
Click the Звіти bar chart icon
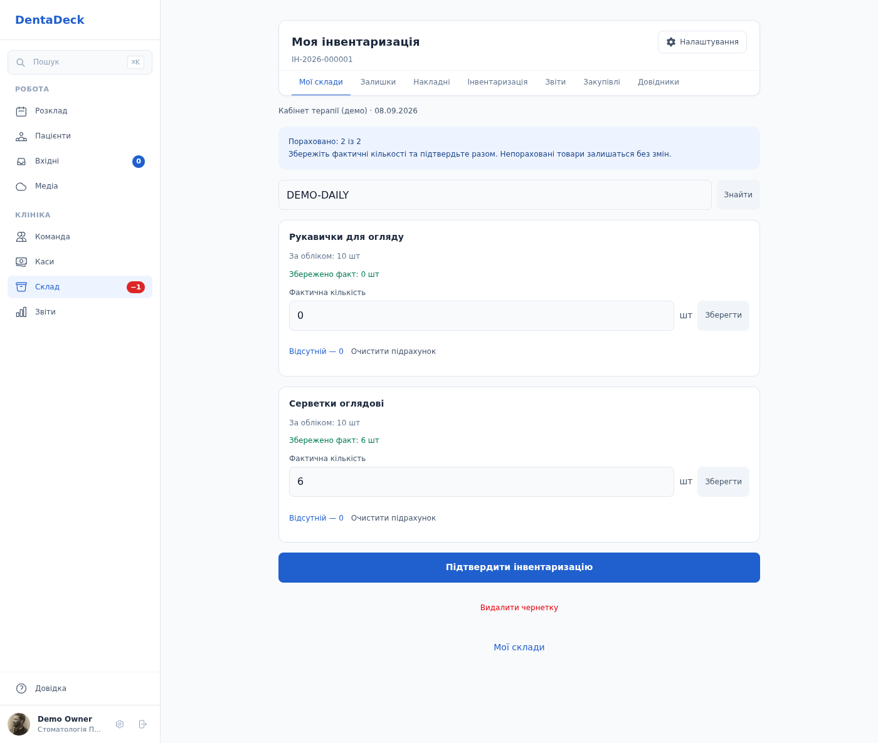21,312
